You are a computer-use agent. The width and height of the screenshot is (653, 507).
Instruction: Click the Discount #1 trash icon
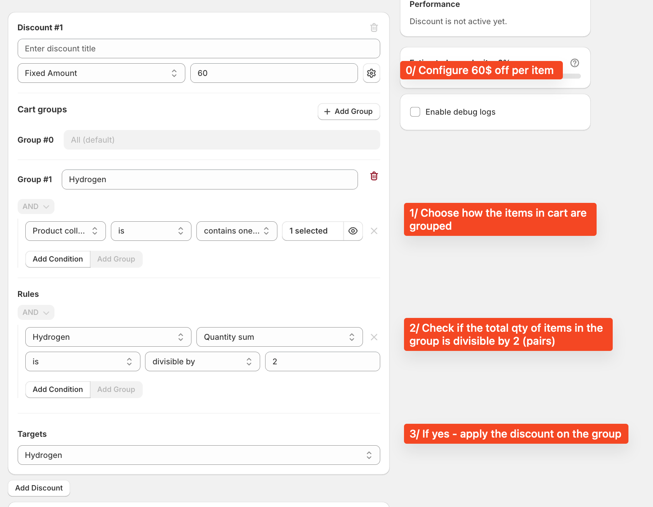(374, 28)
